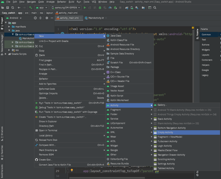Screen dimensions: 221x179
Task: Expand the manifests folder node
Action: pyautogui.click(x=9, y=27)
